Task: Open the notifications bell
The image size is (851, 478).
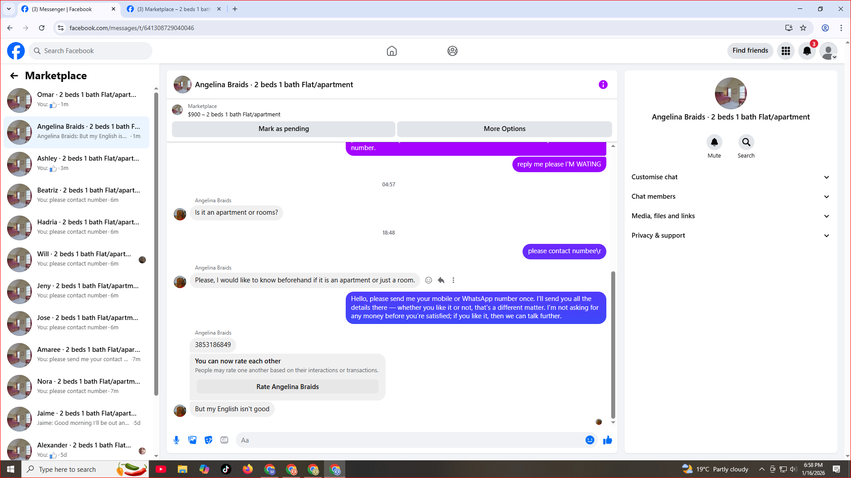Action: pos(807,51)
